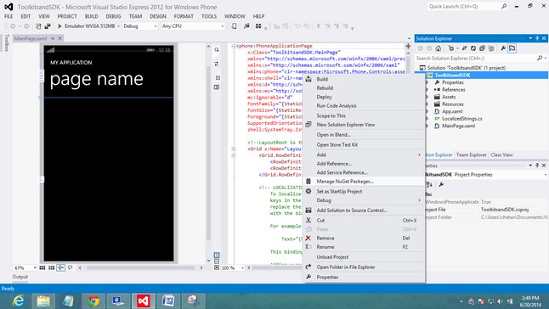Toggle show snap grid icon in designer
This screenshot has width=549, height=309.
point(42,267)
